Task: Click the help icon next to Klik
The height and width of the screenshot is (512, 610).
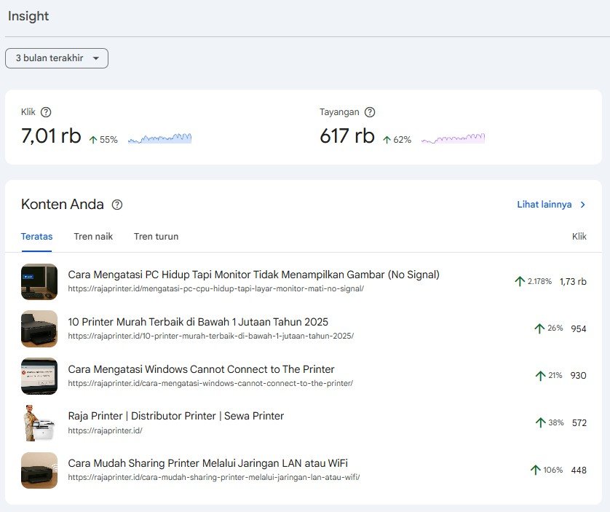Action: tap(46, 112)
